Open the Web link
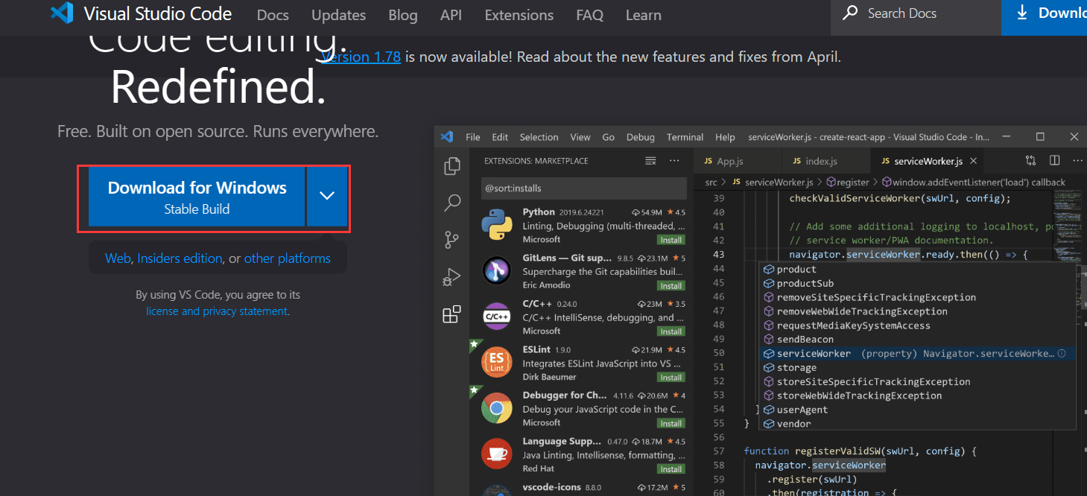 tap(118, 258)
